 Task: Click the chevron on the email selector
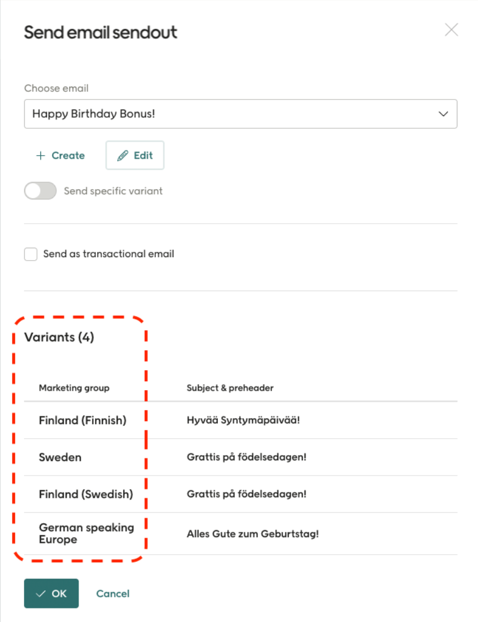pyautogui.click(x=443, y=114)
